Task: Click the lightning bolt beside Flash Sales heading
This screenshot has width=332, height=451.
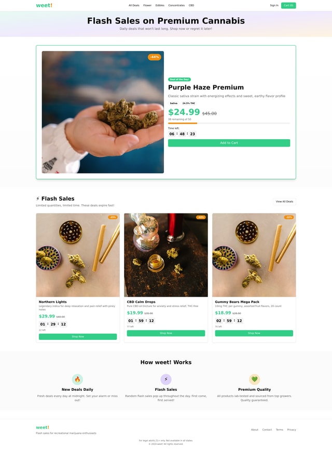Action: coord(38,198)
